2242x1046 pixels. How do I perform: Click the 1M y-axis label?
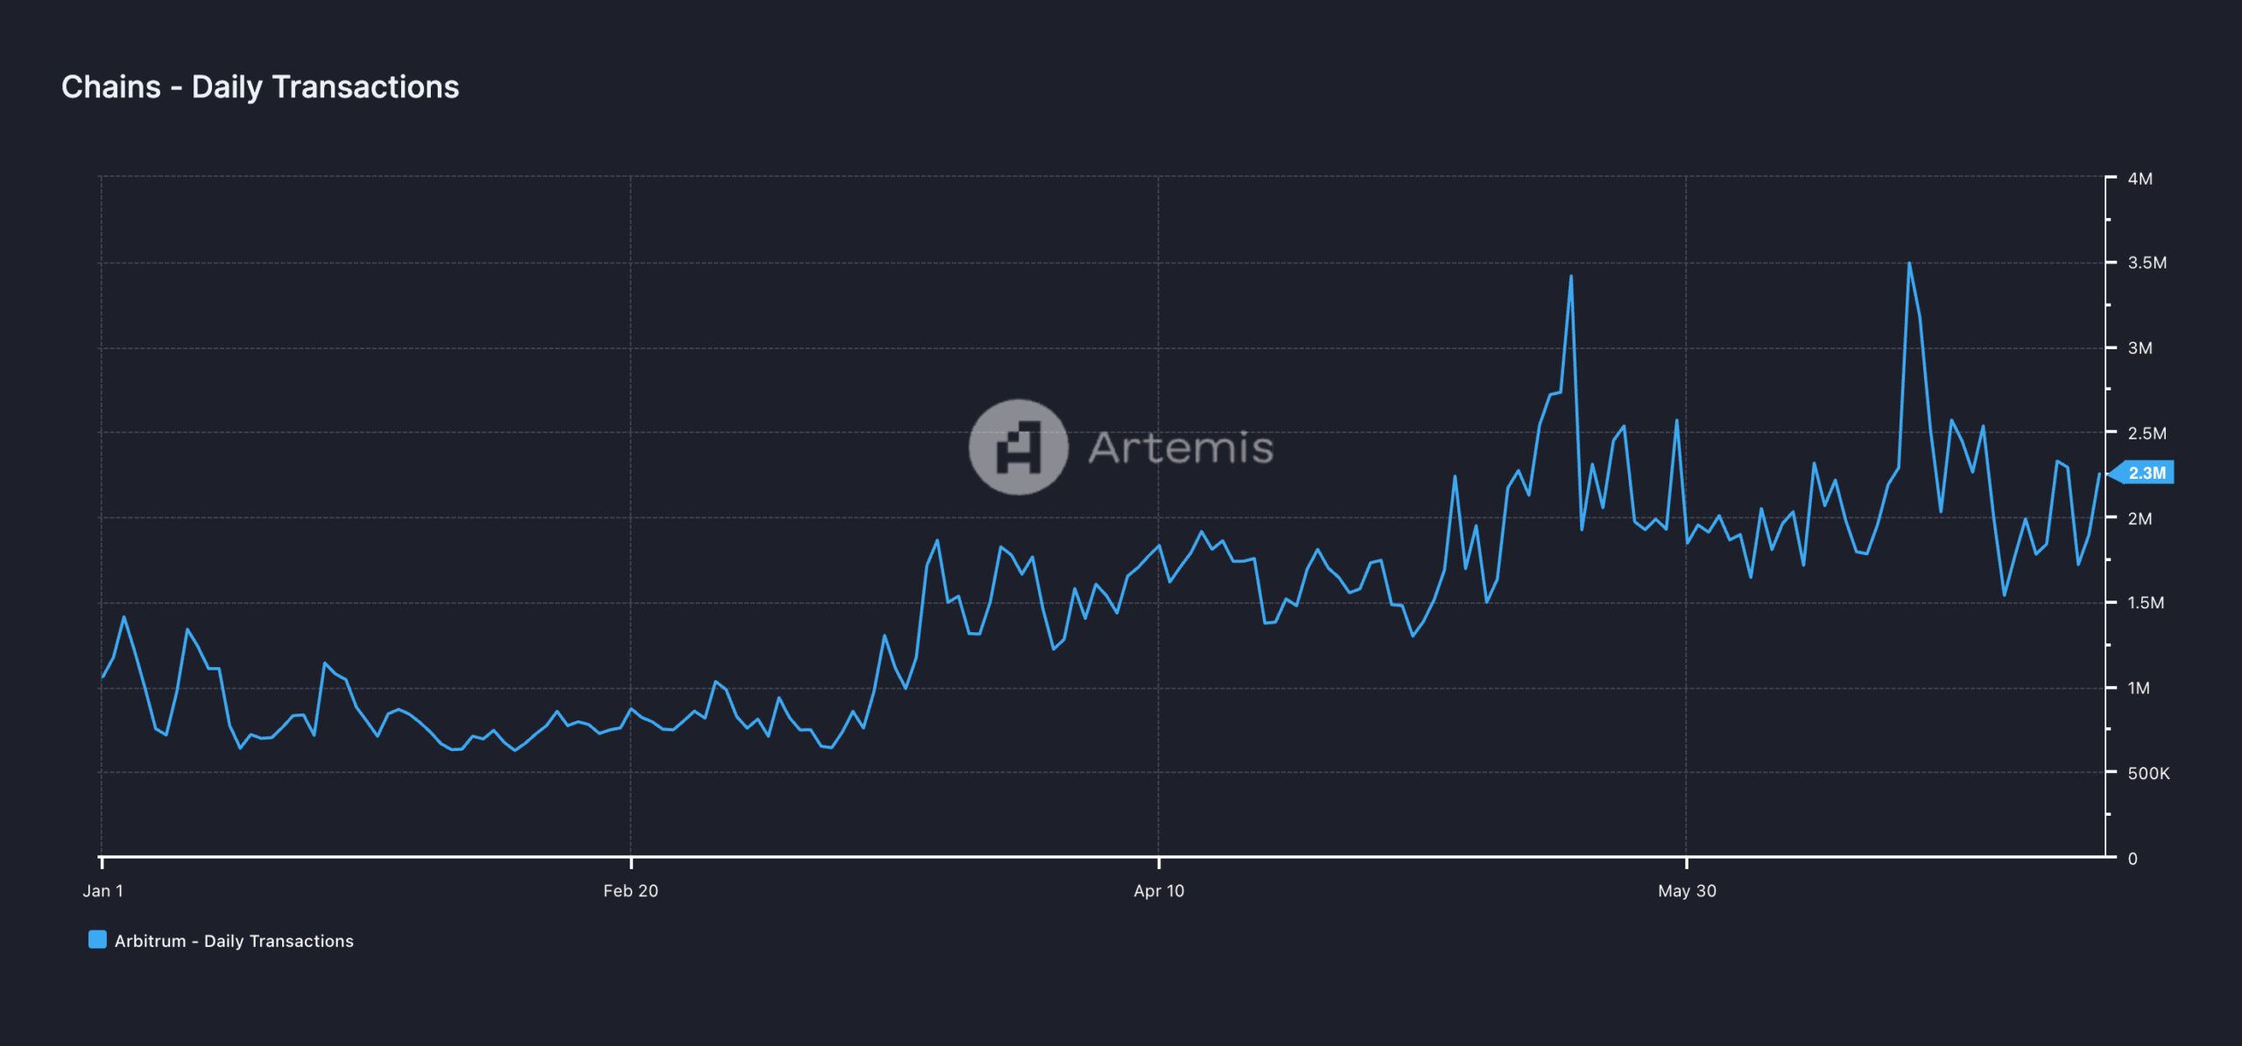(x=2139, y=688)
